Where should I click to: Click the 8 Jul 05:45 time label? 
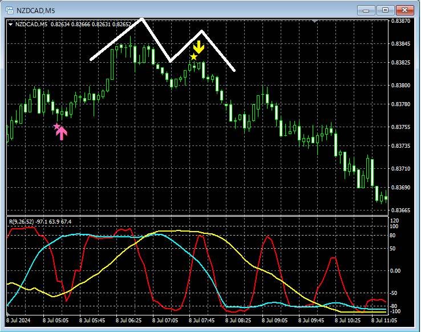(92, 321)
